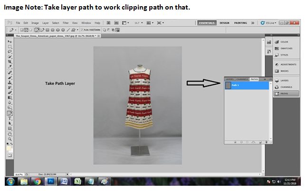Open the Window menu
308x191 pixels.
pos(86,23)
